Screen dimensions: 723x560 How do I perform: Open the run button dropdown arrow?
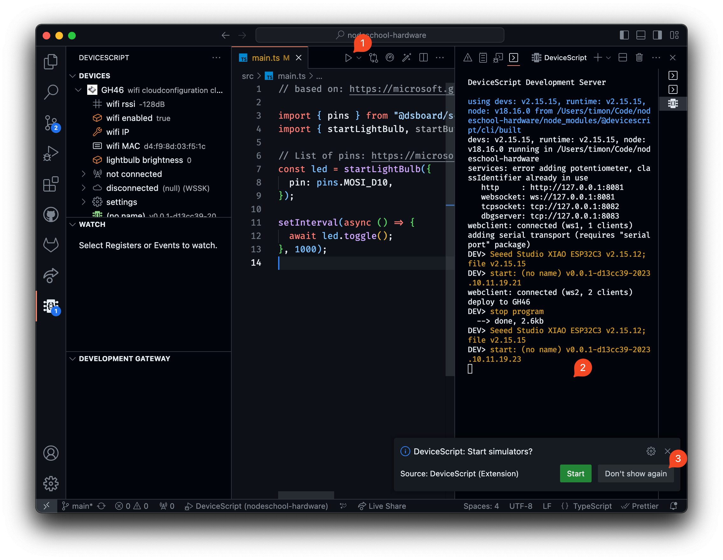click(x=359, y=58)
